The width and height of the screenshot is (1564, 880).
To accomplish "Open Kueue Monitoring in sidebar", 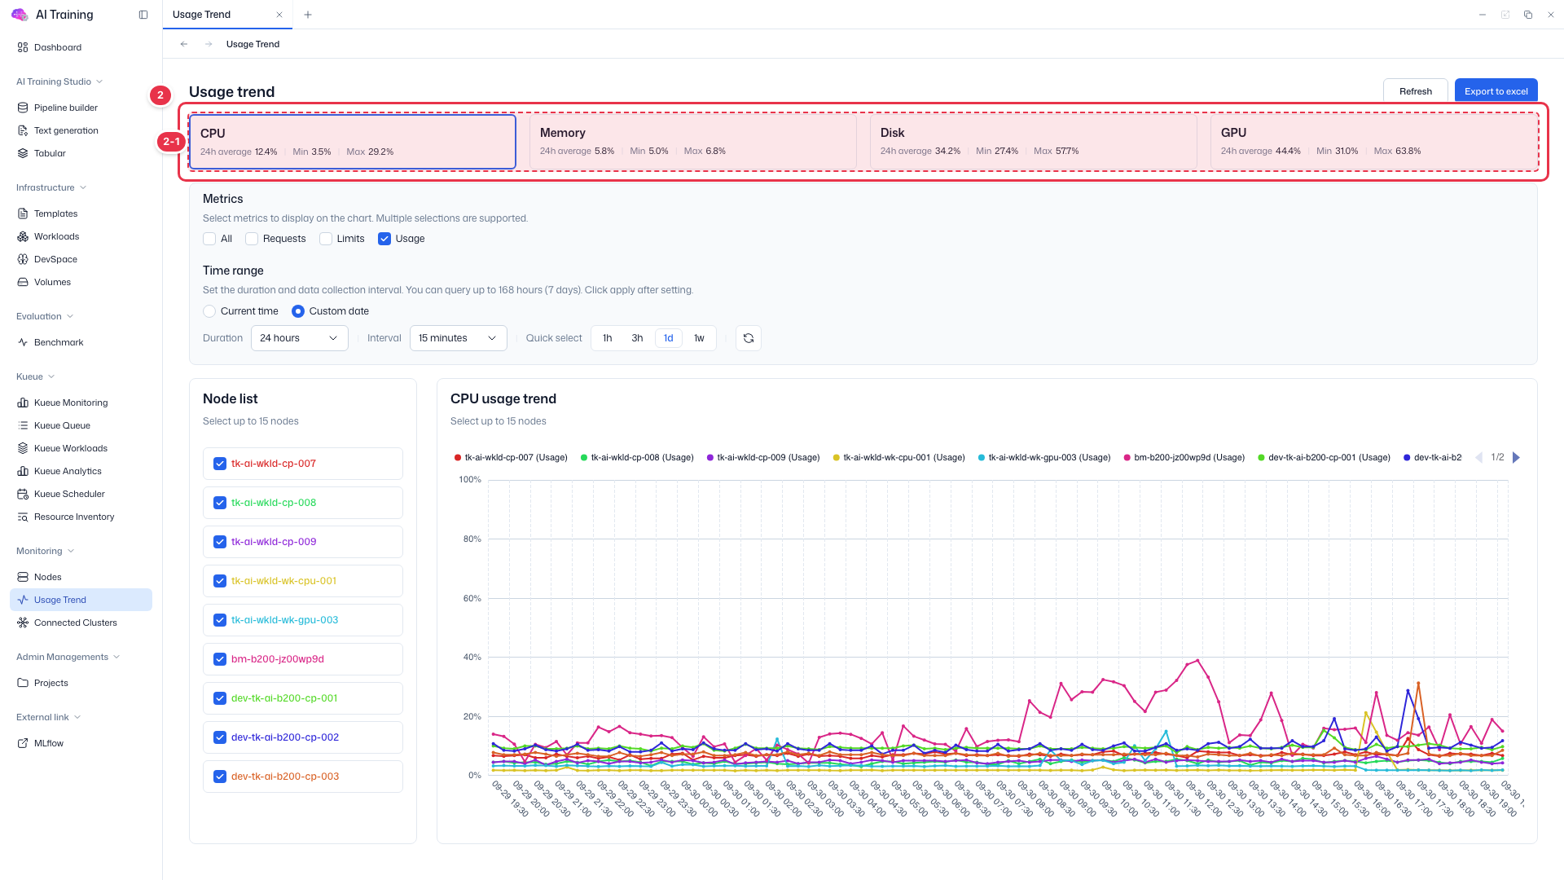I will tap(70, 403).
